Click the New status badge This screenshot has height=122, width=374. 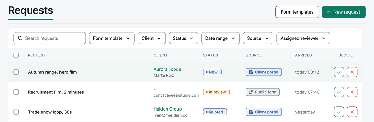point(212,72)
